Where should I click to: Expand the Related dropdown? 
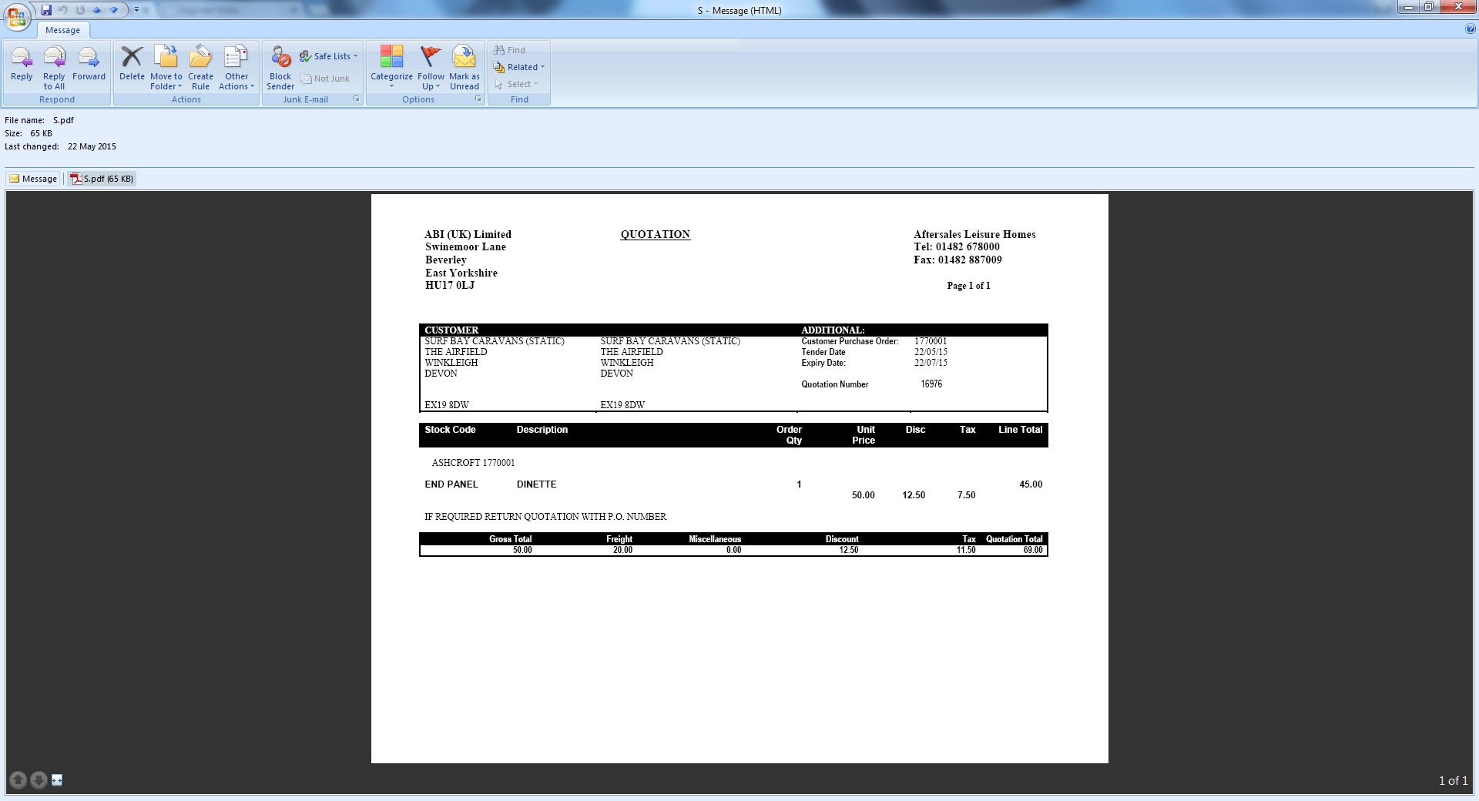point(519,67)
